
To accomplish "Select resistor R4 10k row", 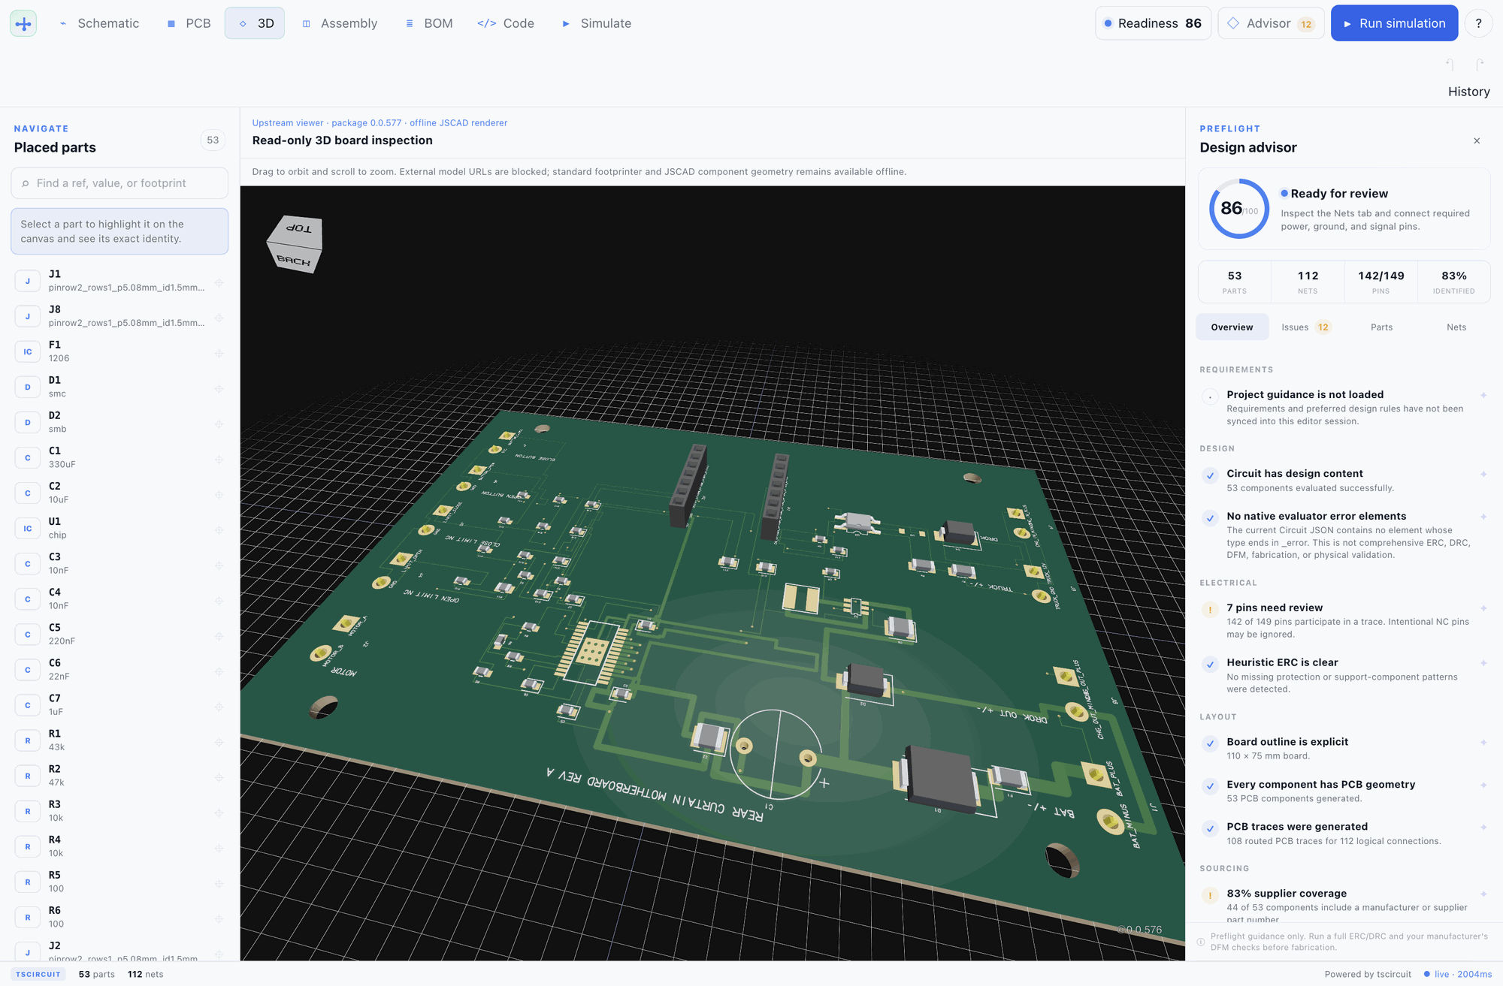I will pos(119,846).
